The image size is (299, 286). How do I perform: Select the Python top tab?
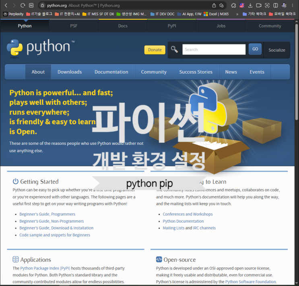pos(25,26)
